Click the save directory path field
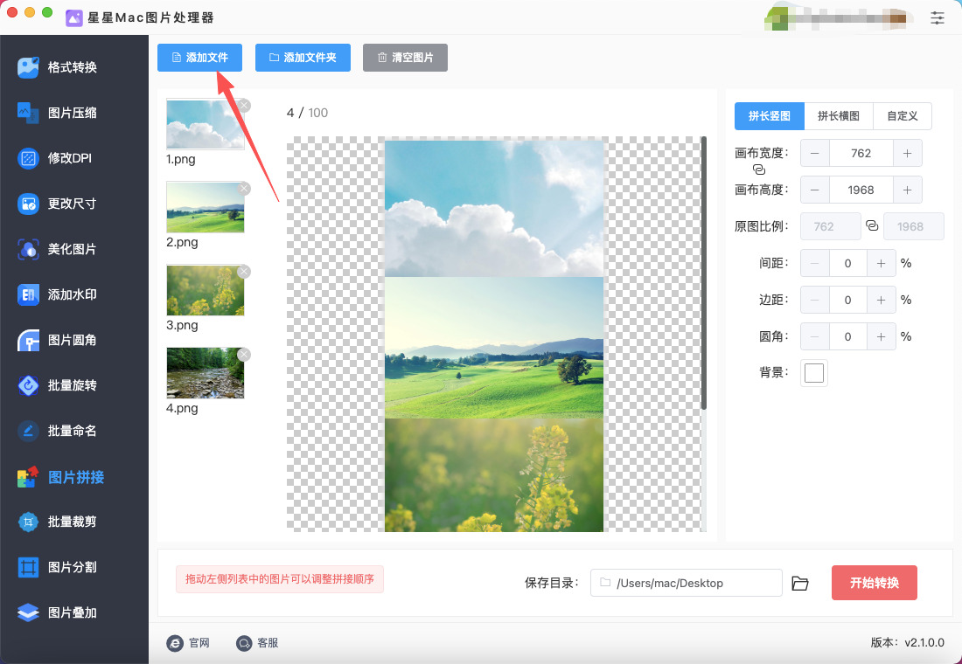962x664 pixels. (x=686, y=583)
